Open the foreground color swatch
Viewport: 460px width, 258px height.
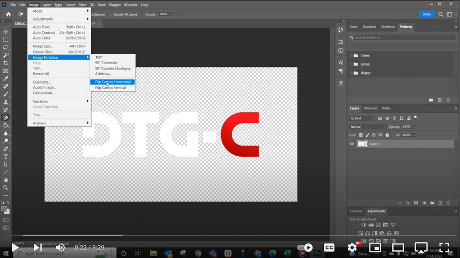click(4, 209)
